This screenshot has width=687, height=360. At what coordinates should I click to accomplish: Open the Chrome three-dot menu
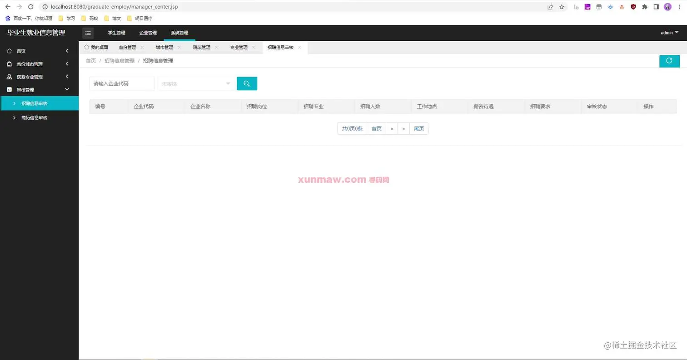click(x=679, y=7)
